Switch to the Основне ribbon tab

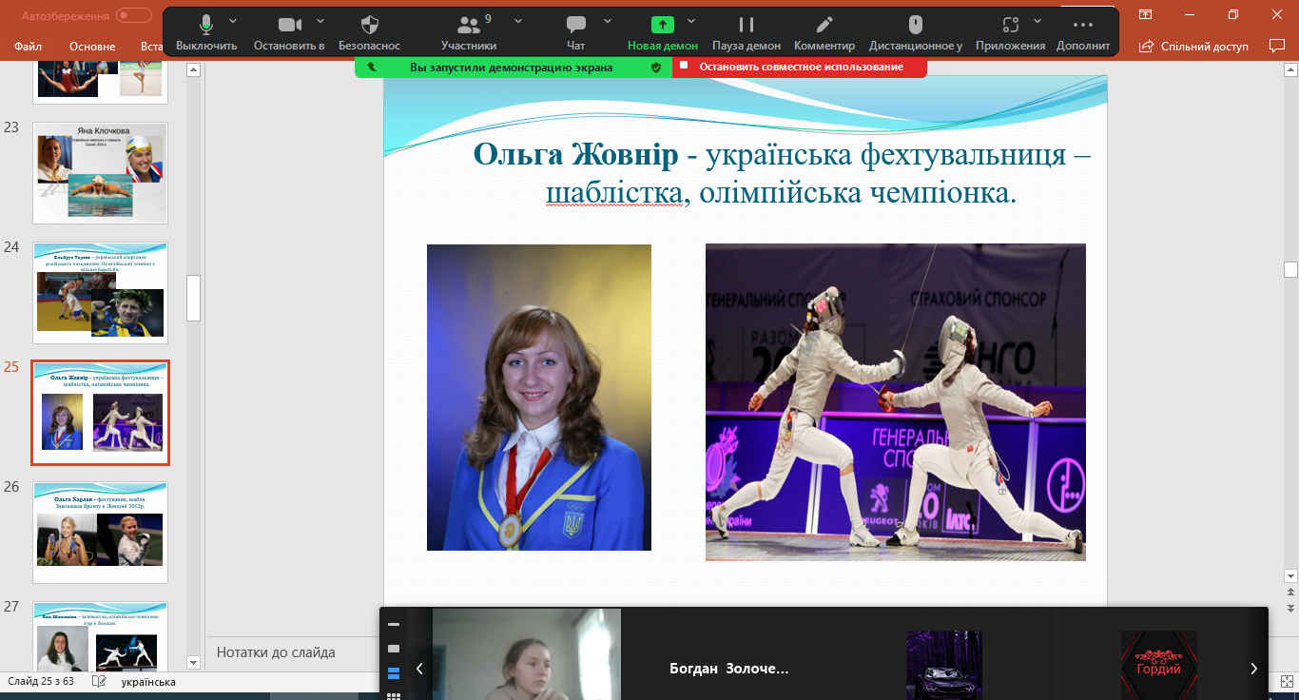(x=92, y=47)
